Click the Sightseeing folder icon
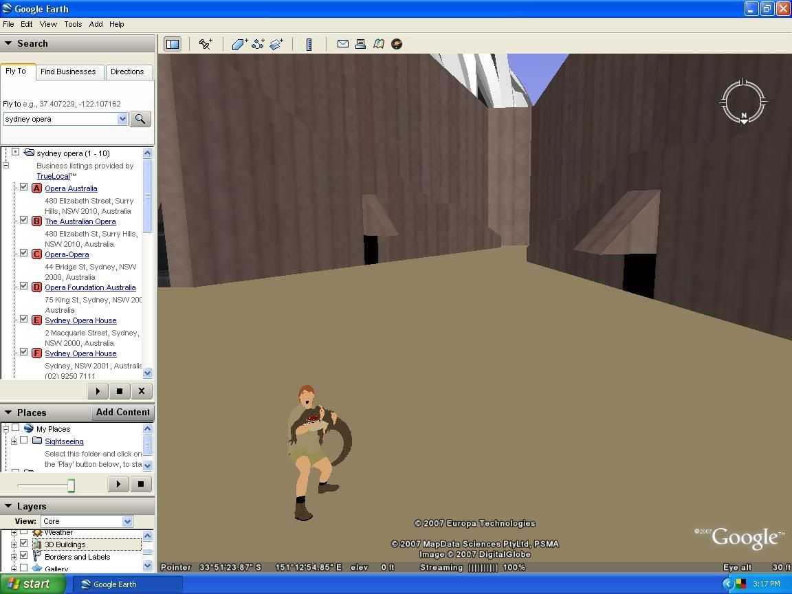Screen dimensions: 792x594 [37, 441]
